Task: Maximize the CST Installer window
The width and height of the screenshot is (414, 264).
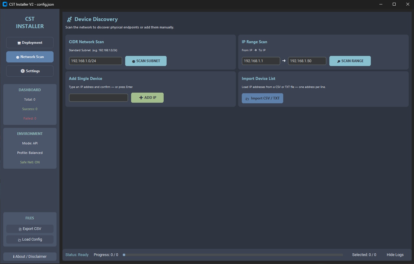Action: [394, 4]
